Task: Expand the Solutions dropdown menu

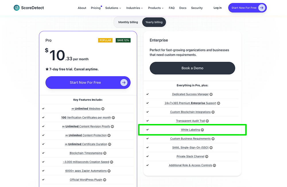Action: click(x=113, y=8)
